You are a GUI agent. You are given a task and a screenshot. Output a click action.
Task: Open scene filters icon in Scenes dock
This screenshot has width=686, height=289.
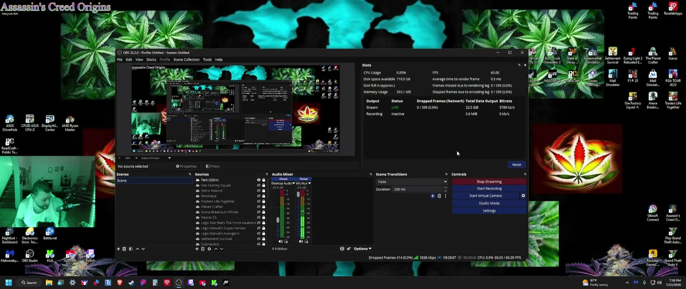pyautogui.click(x=131, y=249)
